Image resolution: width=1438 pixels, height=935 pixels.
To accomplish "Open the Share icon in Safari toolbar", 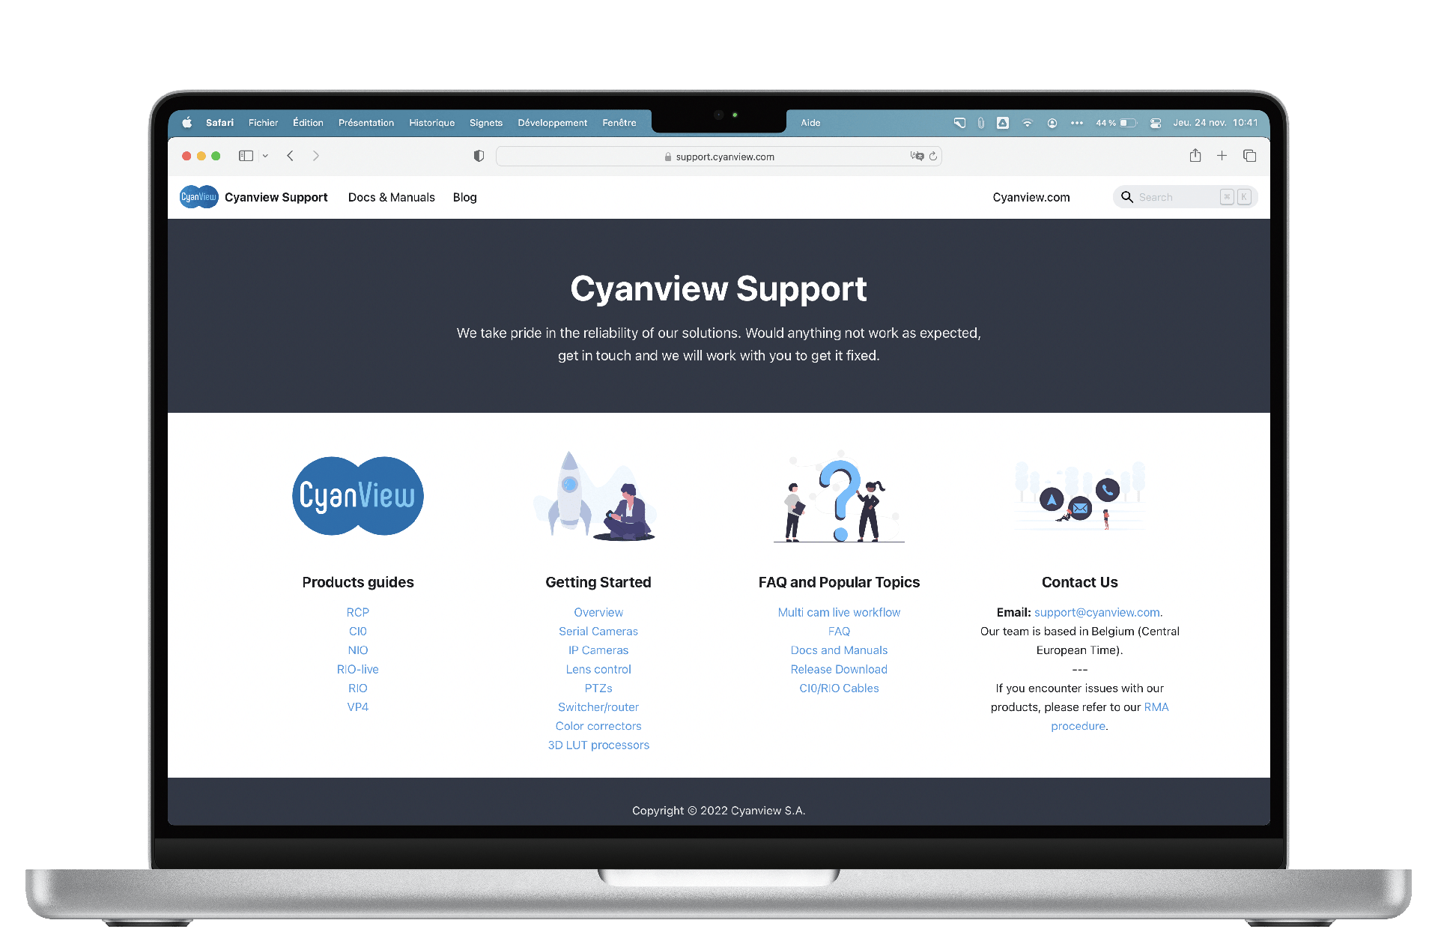I will 1195,156.
